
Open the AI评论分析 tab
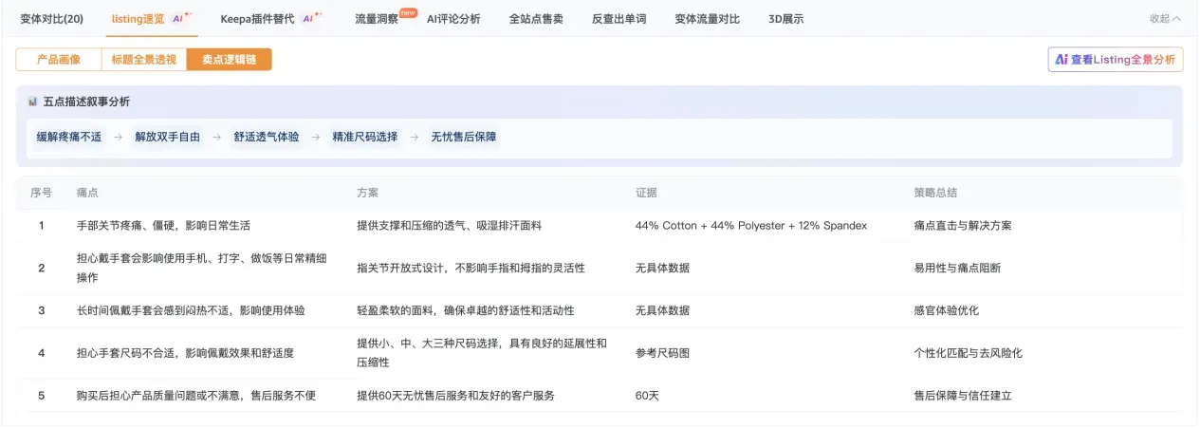pyautogui.click(x=452, y=19)
